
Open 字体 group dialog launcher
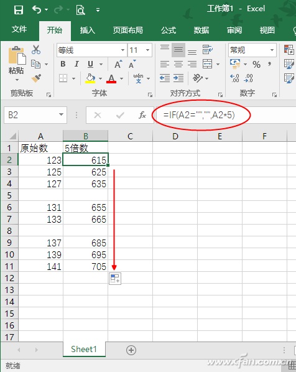coord(150,95)
